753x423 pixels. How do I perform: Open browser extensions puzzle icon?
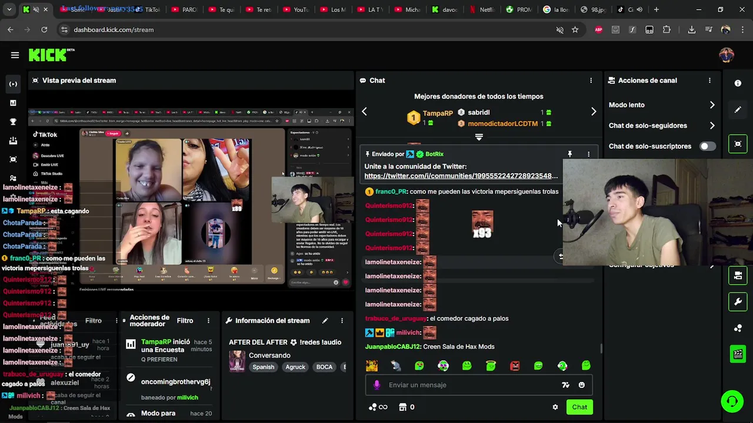(x=667, y=29)
